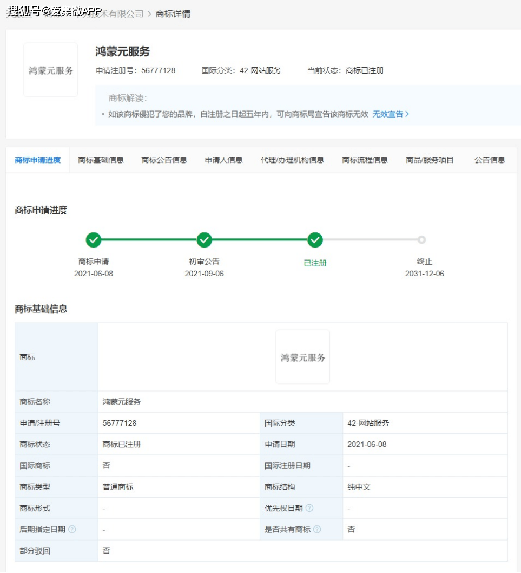Select the 申请人信息 tab
521x573 pixels.
pos(223,160)
